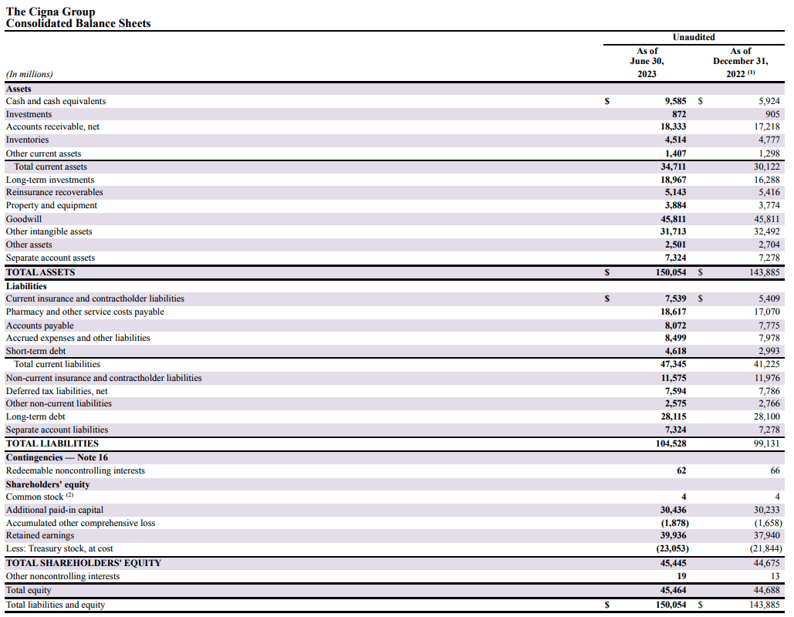Click the cash value '9,585'
Viewport: 794px width, 617px height.
click(675, 101)
